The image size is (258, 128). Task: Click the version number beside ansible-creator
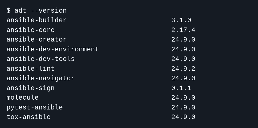point(183,40)
